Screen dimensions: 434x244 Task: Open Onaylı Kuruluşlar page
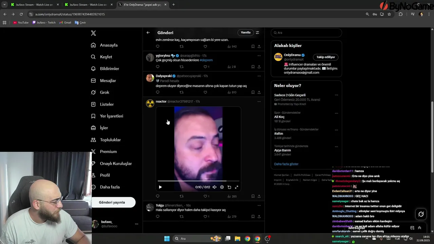tap(112, 164)
